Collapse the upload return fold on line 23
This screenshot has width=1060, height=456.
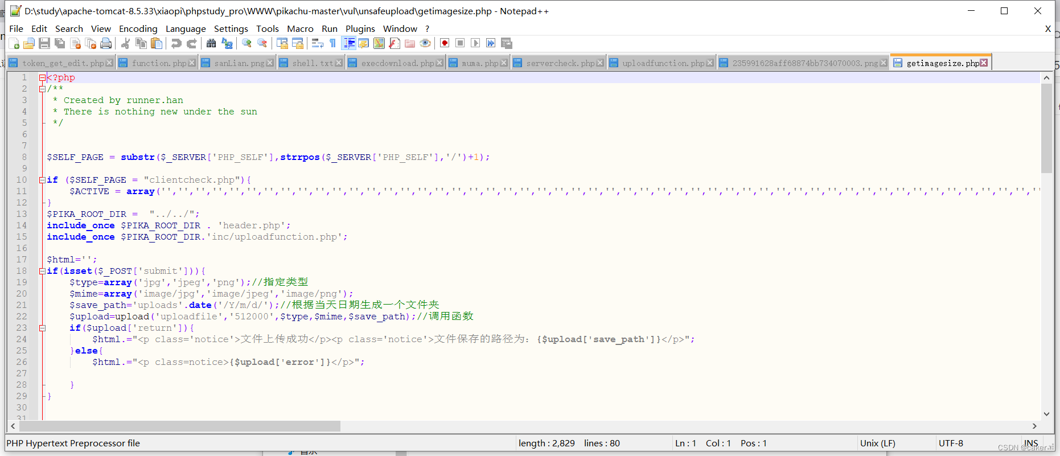(x=42, y=328)
